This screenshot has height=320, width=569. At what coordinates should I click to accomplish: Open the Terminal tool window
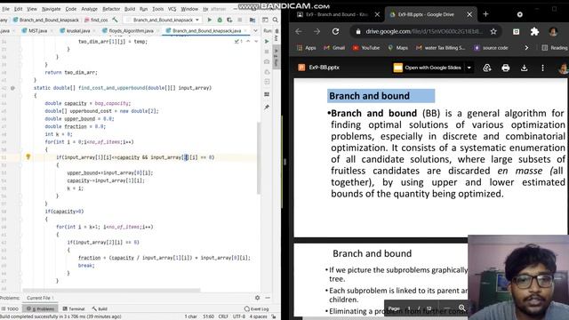[x=74, y=308]
